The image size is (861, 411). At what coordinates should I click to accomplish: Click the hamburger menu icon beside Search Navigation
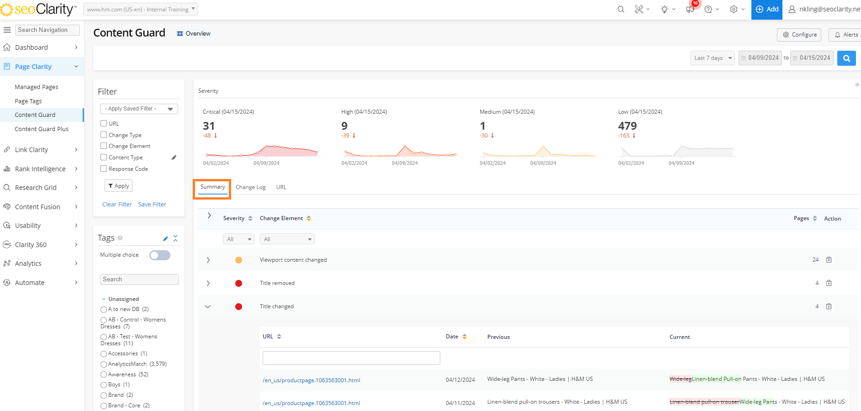tap(7, 30)
